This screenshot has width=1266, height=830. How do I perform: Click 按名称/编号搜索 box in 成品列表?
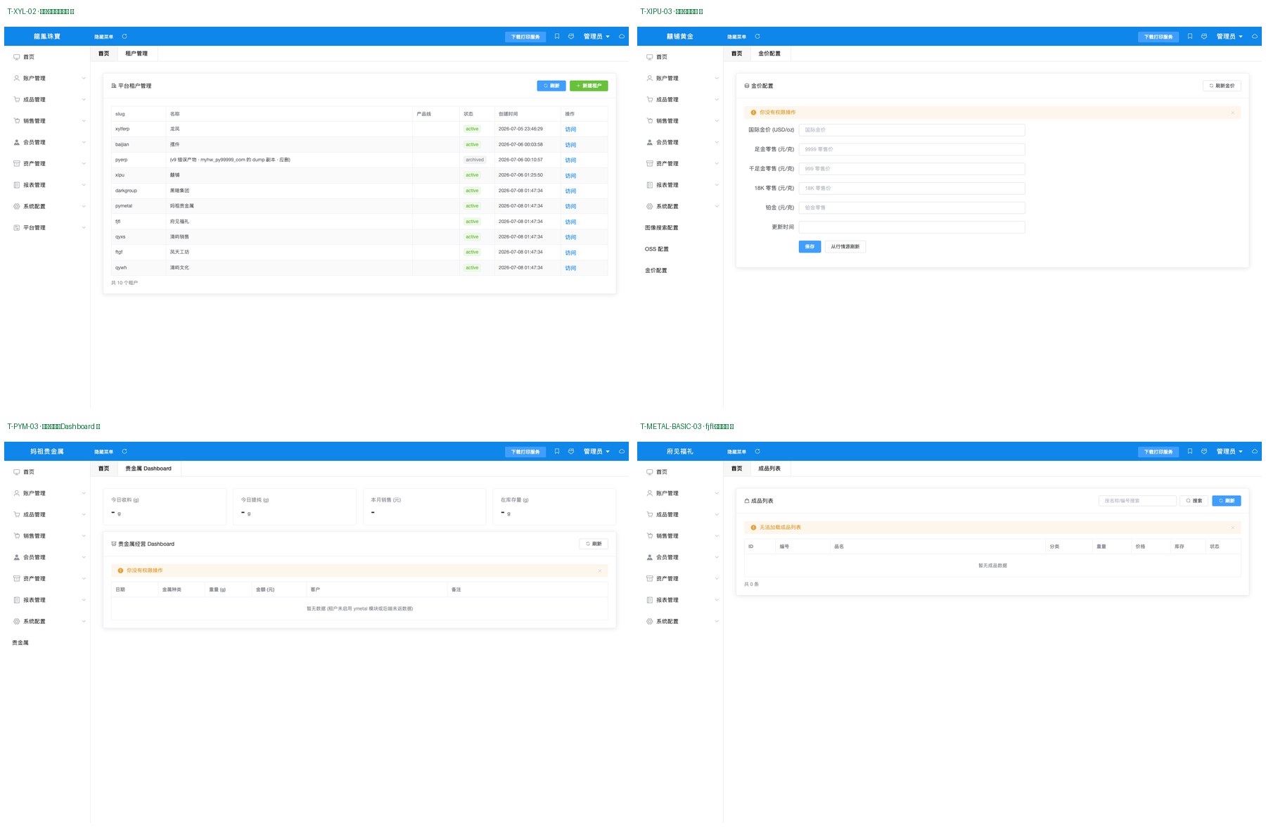1137,501
